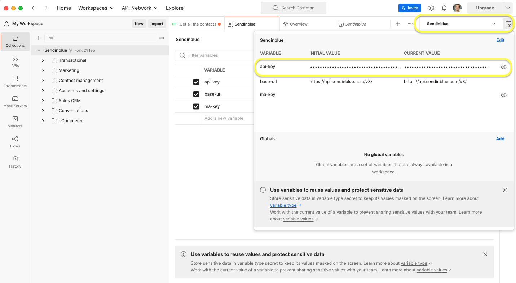Dismiss the bottom info banner
Screen dimensions: 516x283
point(485,254)
